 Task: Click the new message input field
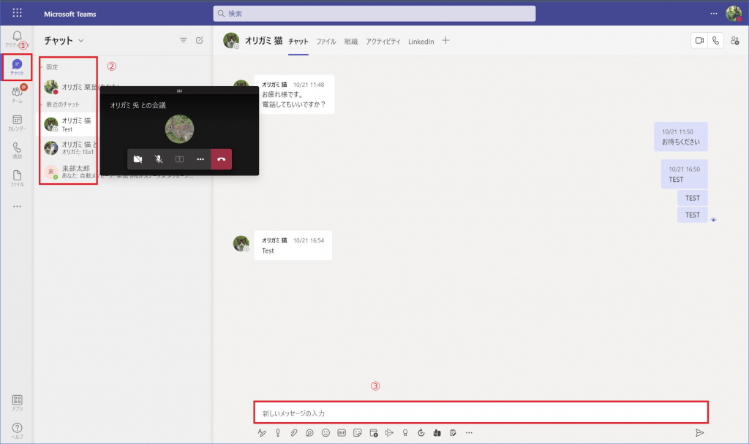[x=480, y=413]
